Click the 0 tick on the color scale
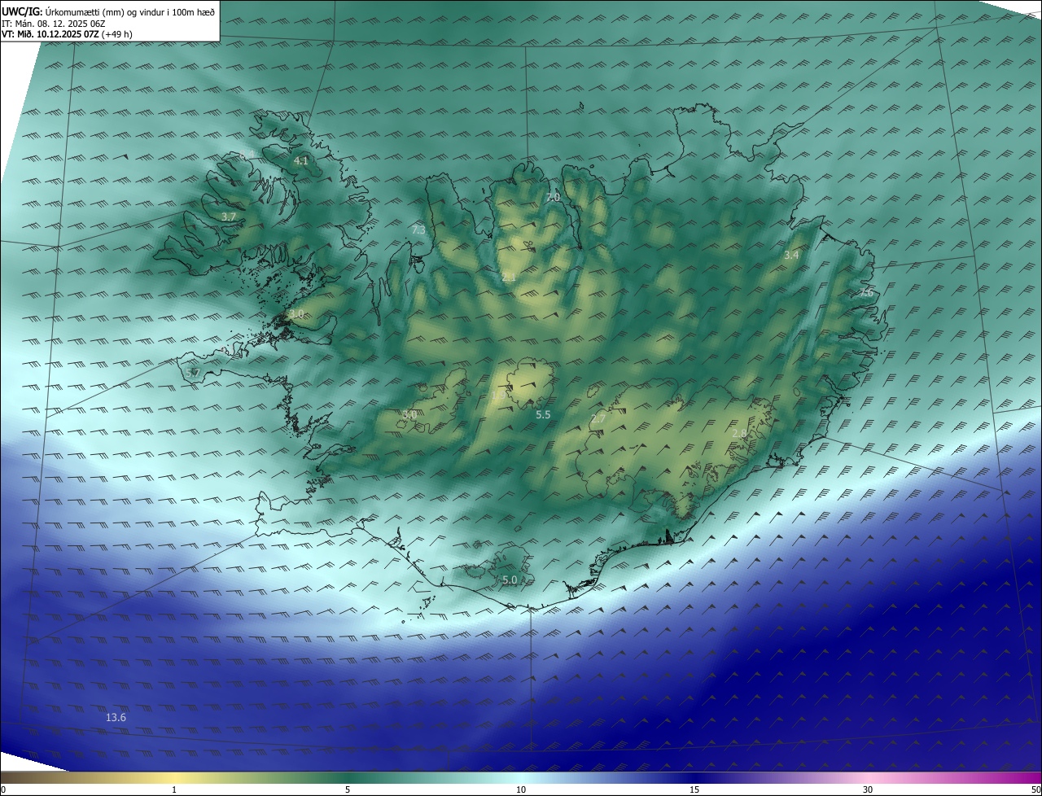 point(3,789)
